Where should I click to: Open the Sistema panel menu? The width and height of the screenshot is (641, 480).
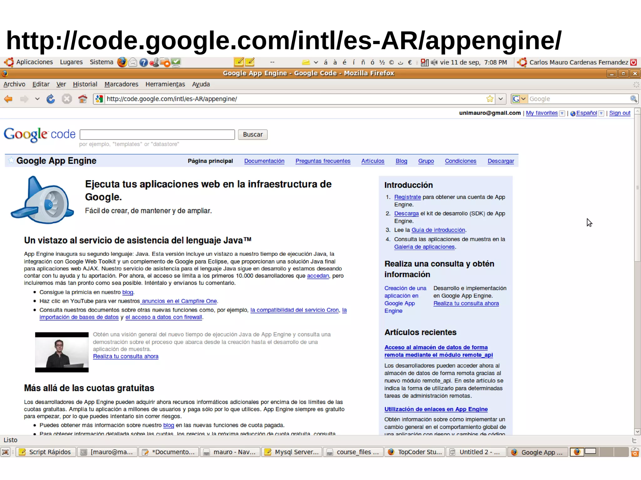101,62
